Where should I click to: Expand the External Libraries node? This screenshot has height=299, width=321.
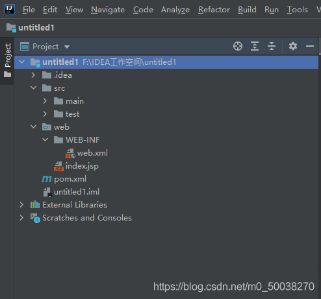pos(21,205)
